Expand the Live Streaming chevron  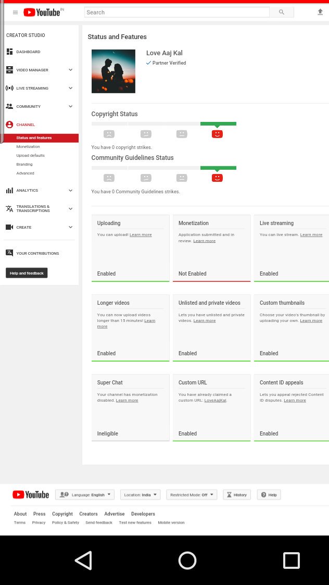point(70,88)
